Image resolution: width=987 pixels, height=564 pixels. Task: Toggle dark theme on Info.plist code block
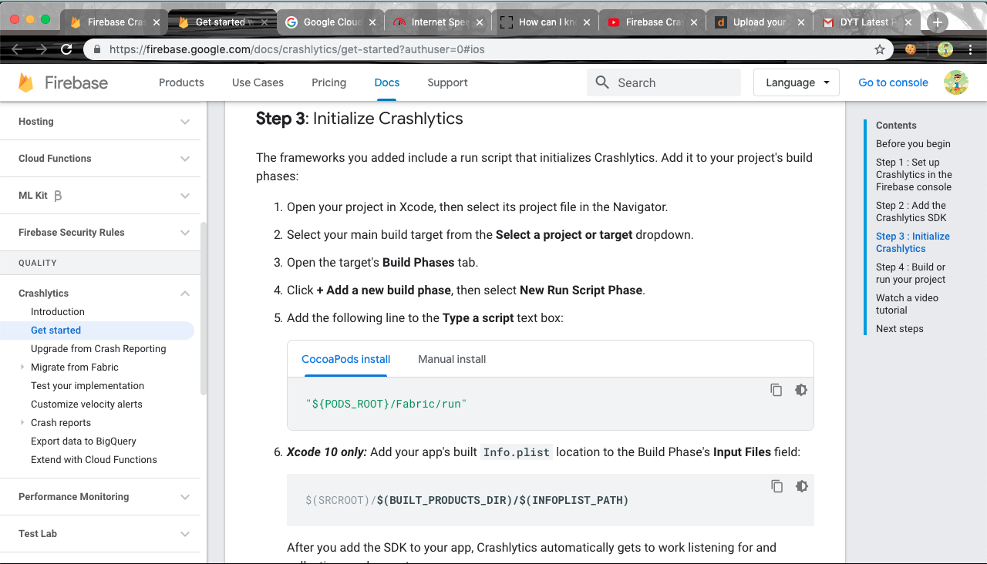click(x=801, y=486)
